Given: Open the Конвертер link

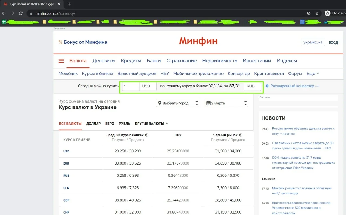Looking at the screenshot, I should pos(239,74).
